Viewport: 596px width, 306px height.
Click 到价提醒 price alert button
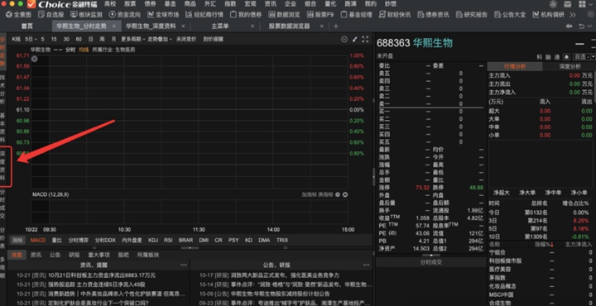click(x=214, y=39)
